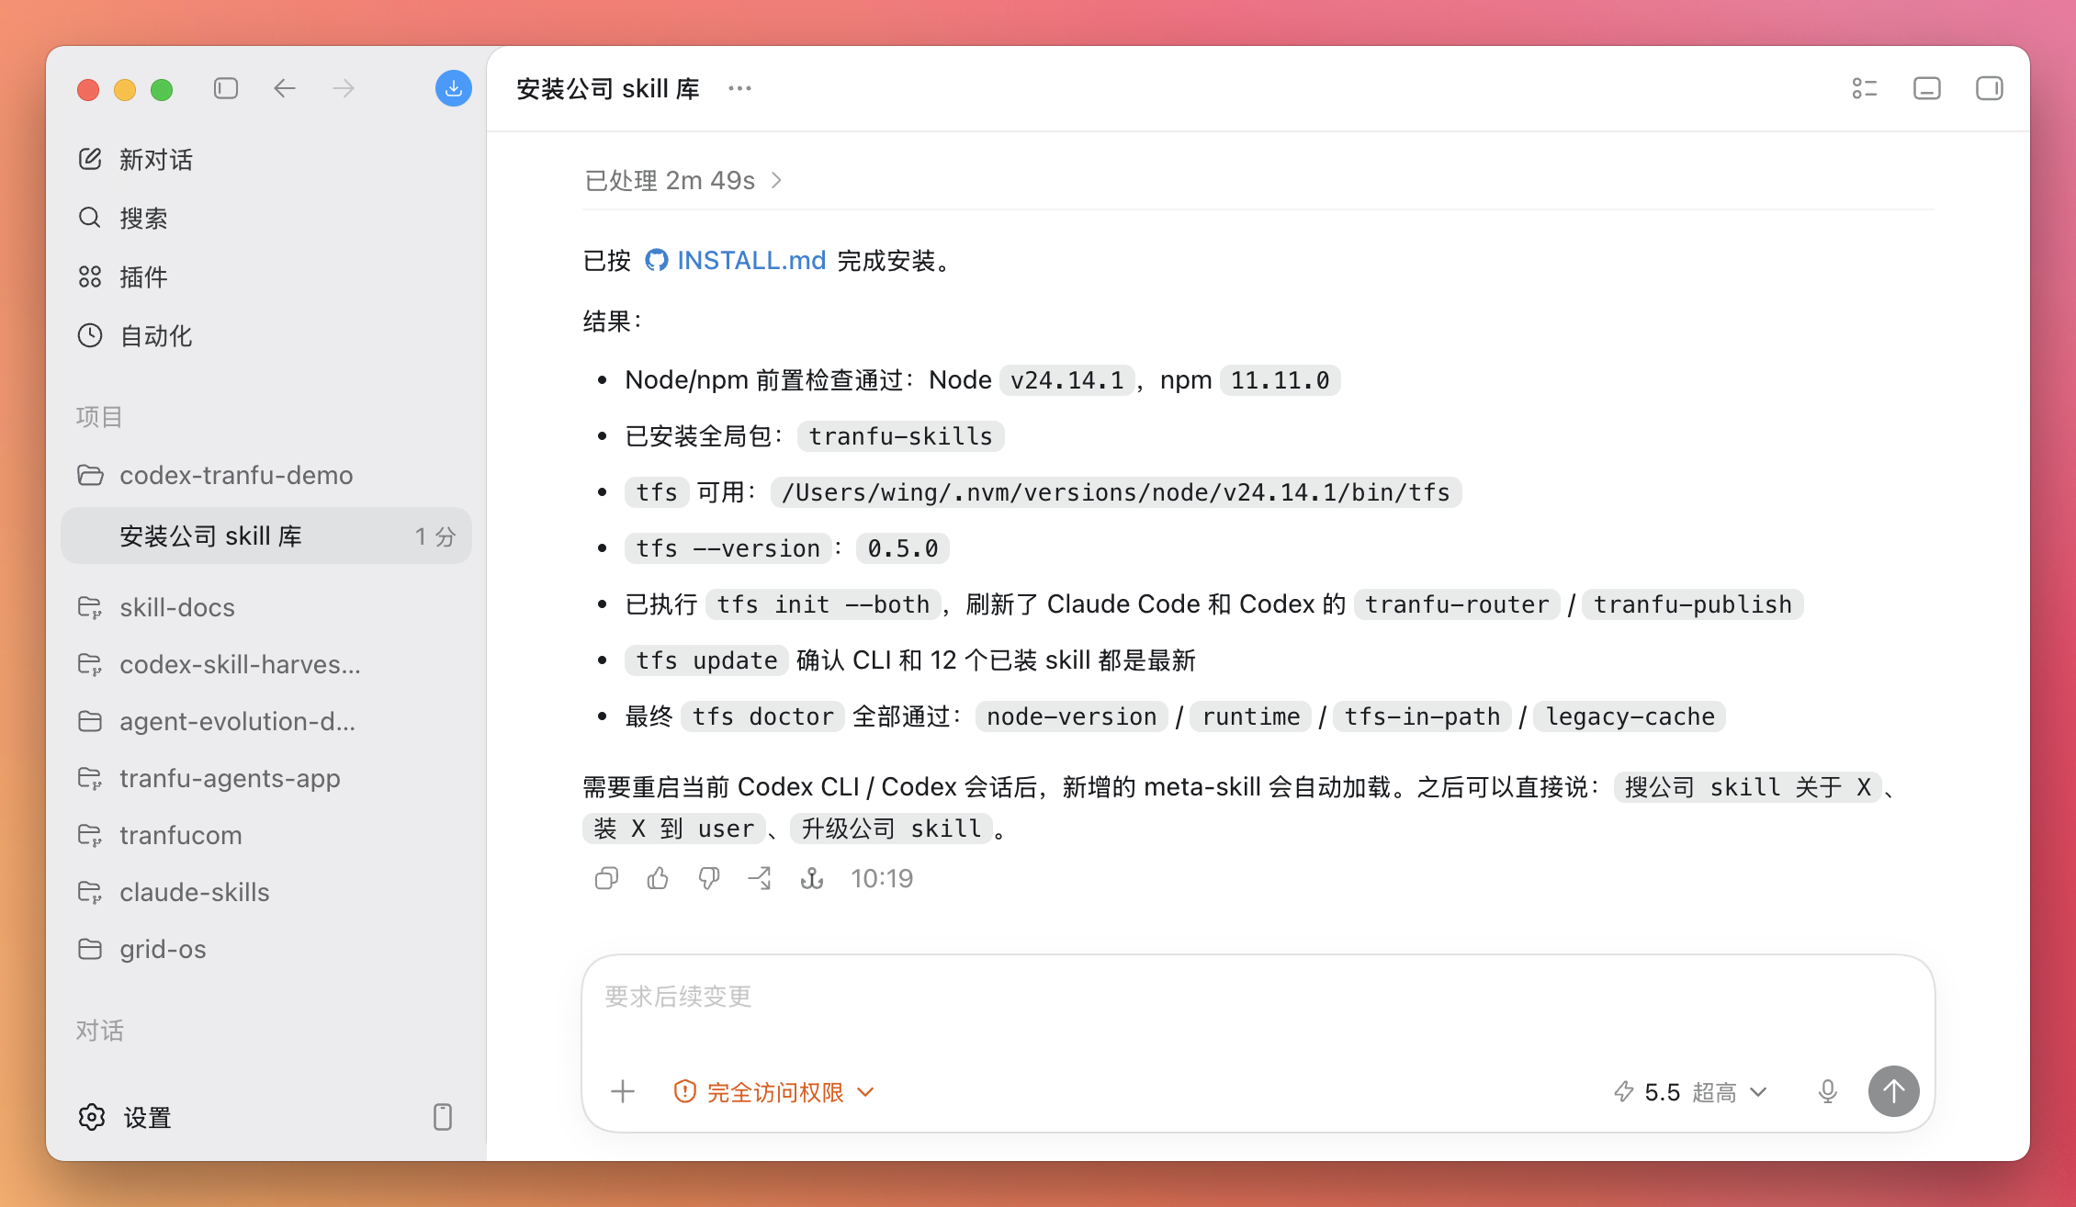Add attachment with the plus icon
The image size is (2076, 1207).
[623, 1091]
